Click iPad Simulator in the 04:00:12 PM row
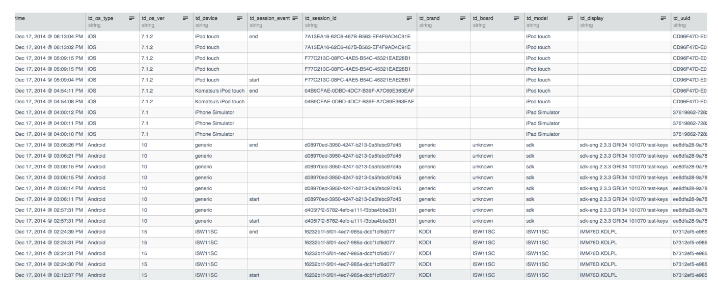This screenshot has height=295, width=718. (544, 112)
